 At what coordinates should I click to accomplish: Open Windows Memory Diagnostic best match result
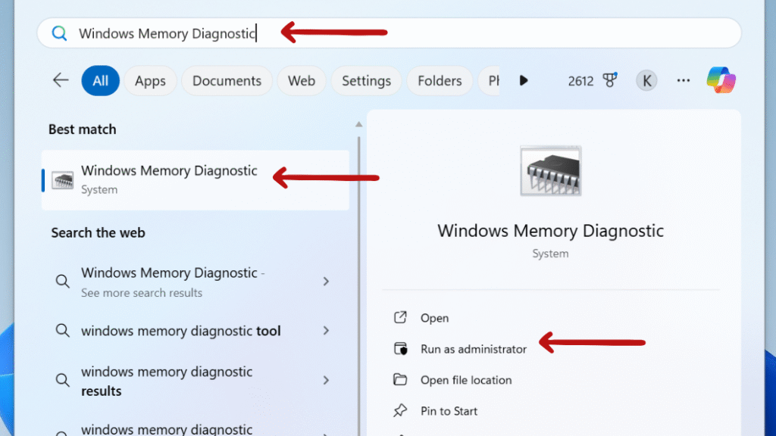[x=196, y=180]
